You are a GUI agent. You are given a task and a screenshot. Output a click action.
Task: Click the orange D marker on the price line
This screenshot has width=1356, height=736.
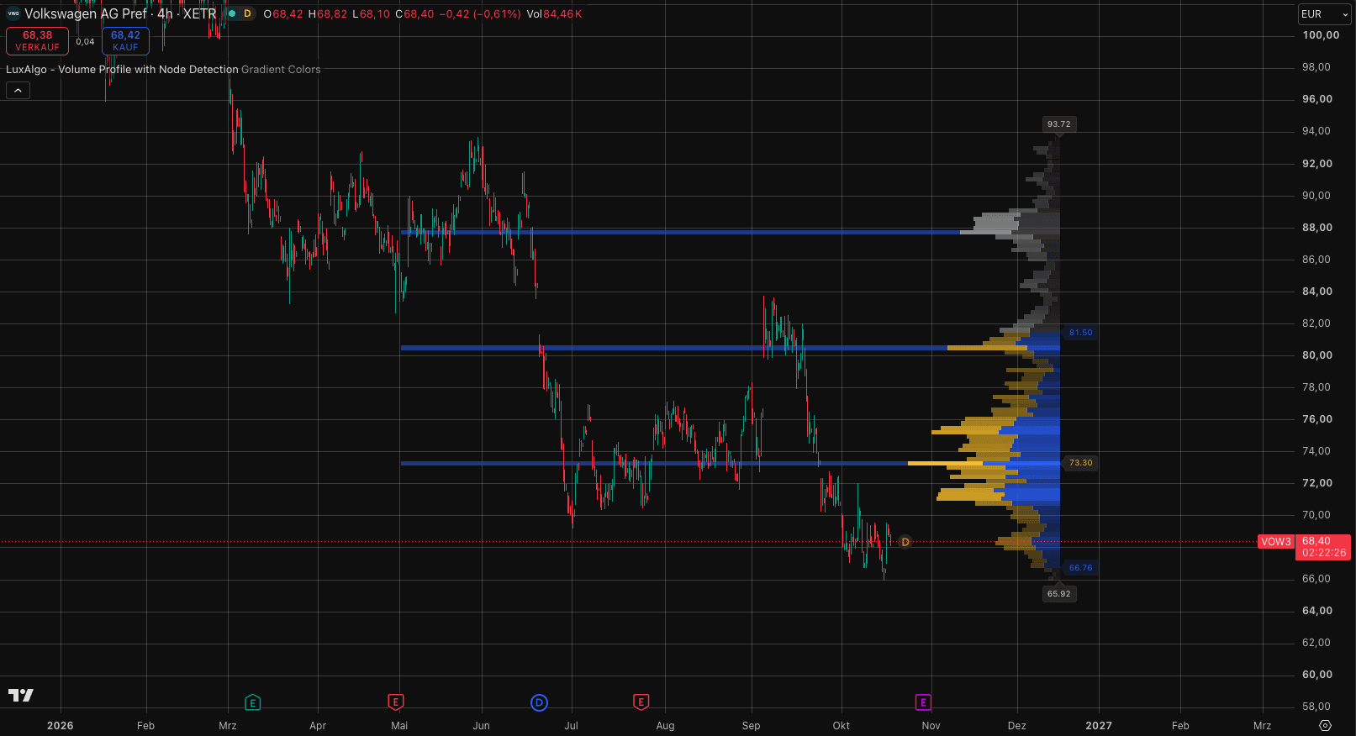pyautogui.click(x=905, y=542)
